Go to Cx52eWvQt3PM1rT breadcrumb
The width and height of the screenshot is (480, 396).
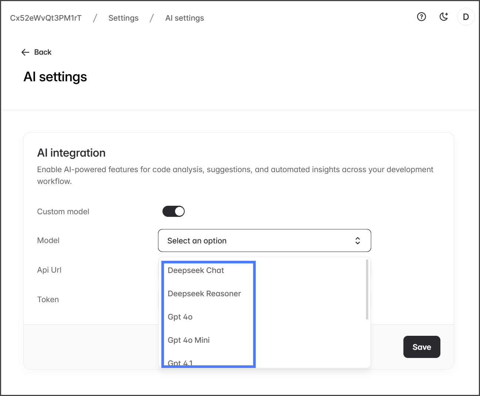coord(46,18)
